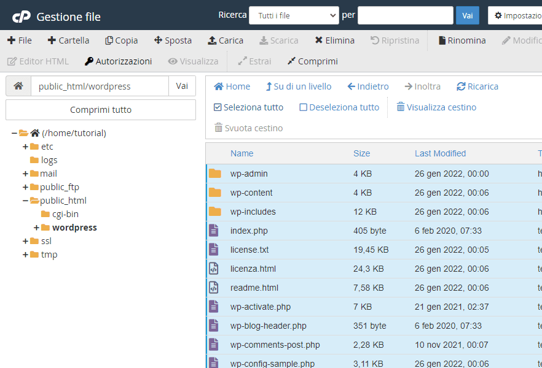Click the Scarica download tool
Viewport: 542px width, 368px height.
pos(279,40)
